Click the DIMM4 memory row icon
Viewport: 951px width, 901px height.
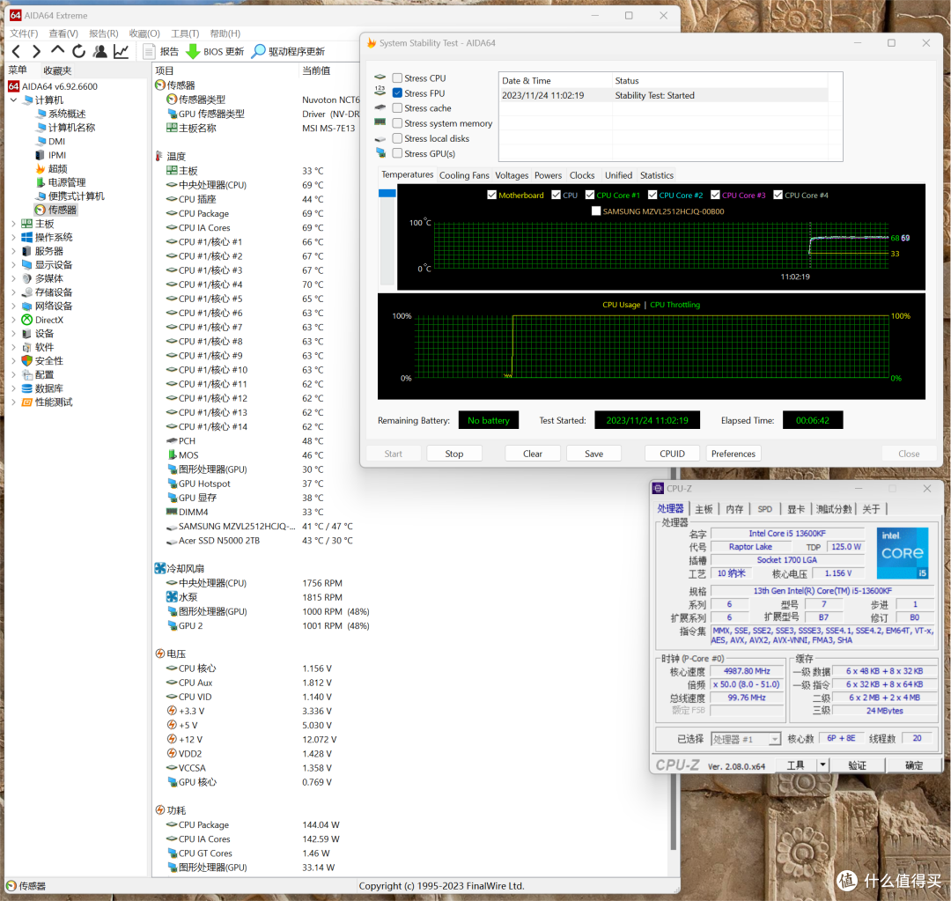172,512
